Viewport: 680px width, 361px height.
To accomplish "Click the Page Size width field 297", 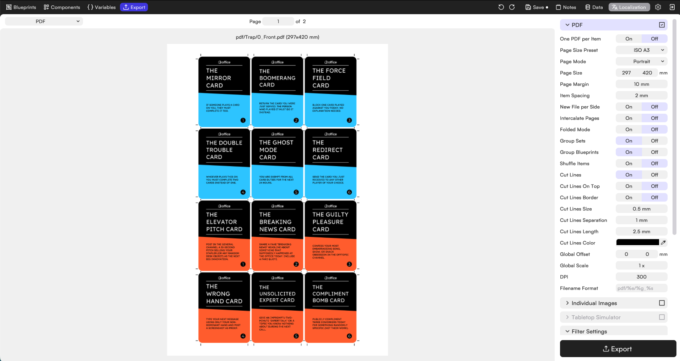I will 626,73.
